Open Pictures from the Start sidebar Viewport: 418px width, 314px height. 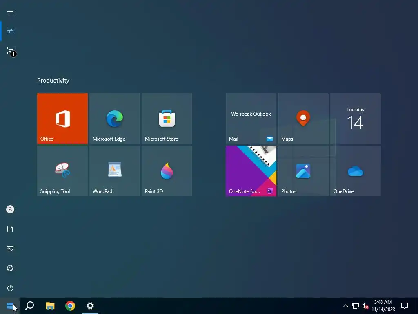point(10,249)
